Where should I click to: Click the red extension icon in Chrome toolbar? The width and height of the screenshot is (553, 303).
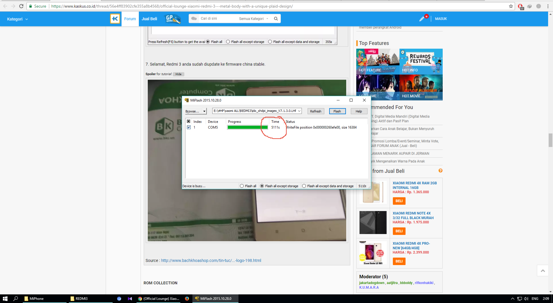(520, 6)
